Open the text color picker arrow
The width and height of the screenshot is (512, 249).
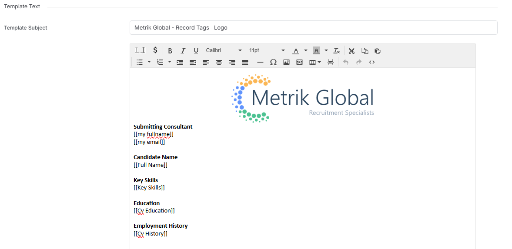[306, 50]
